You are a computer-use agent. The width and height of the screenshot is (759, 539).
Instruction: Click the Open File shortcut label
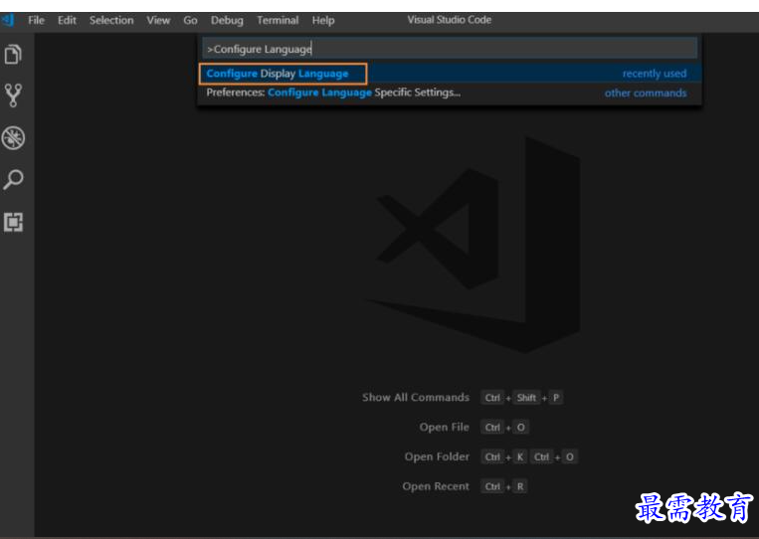(x=444, y=427)
